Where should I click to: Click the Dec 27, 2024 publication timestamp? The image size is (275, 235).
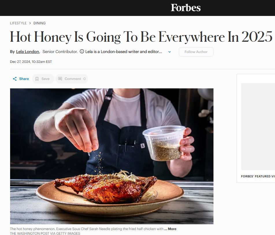pos(31,62)
